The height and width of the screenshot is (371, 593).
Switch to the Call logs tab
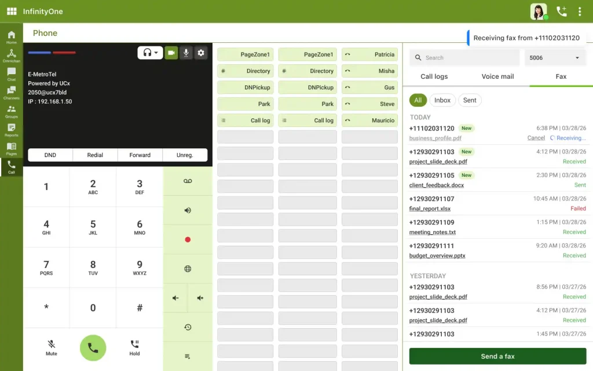[x=434, y=77]
